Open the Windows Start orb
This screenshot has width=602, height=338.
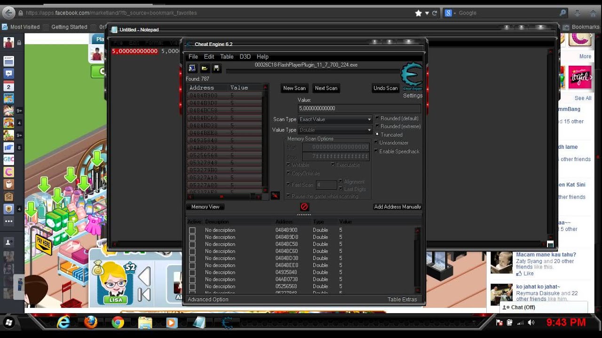(x=8, y=323)
